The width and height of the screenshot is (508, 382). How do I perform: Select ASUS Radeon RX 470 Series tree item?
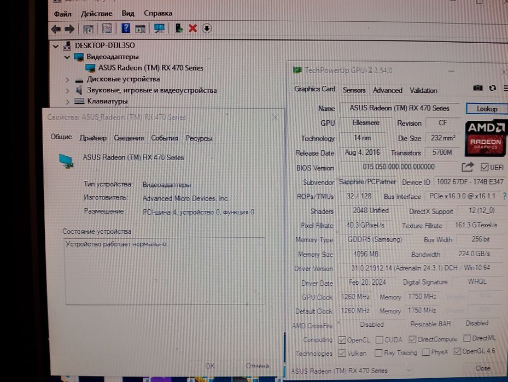click(151, 68)
